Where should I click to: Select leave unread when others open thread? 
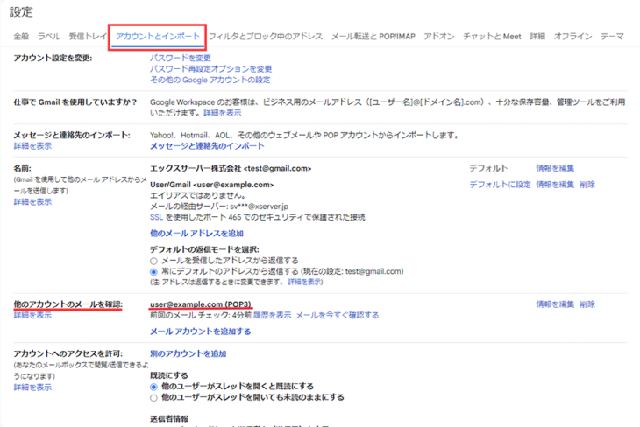(154, 397)
